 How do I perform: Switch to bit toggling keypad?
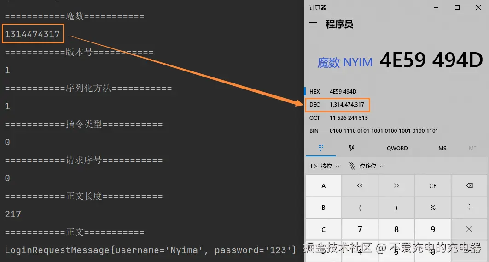(351, 148)
